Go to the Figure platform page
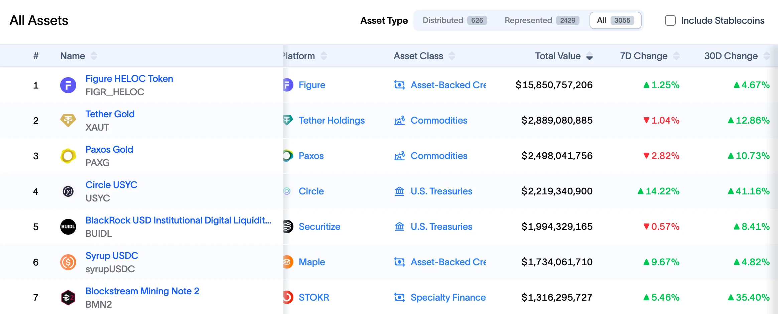The image size is (778, 314). coord(312,85)
